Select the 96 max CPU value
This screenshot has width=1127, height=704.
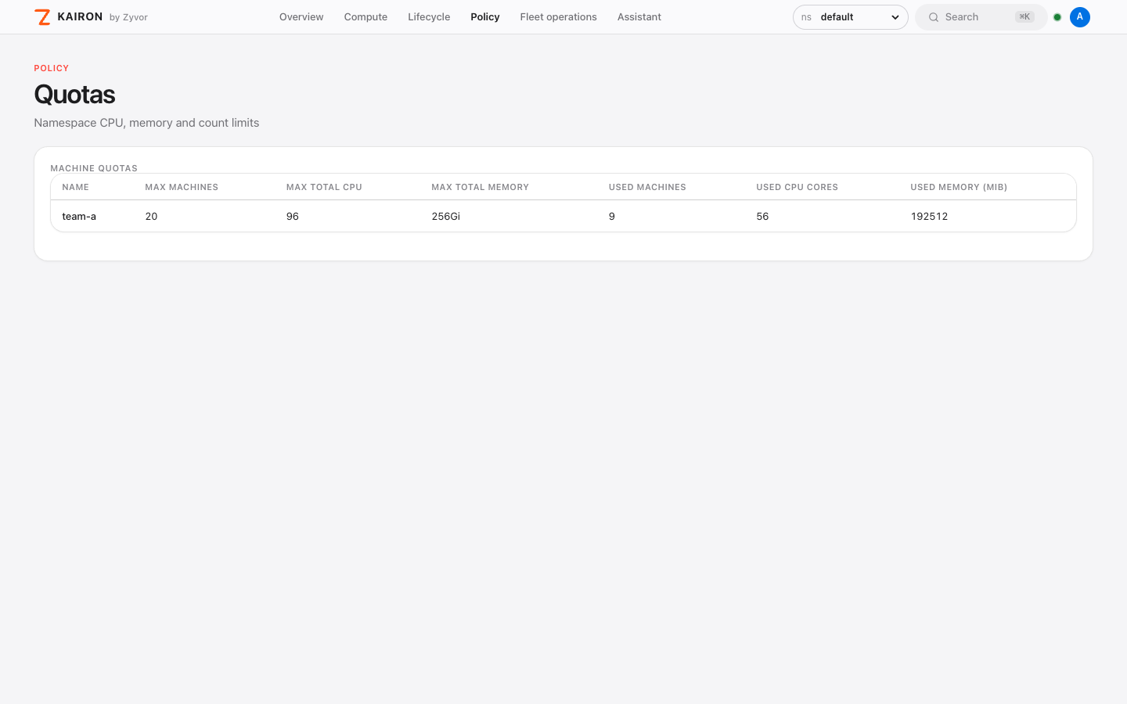293,217
